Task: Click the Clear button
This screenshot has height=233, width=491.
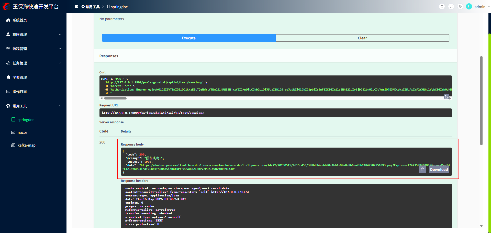Action: (362, 38)
